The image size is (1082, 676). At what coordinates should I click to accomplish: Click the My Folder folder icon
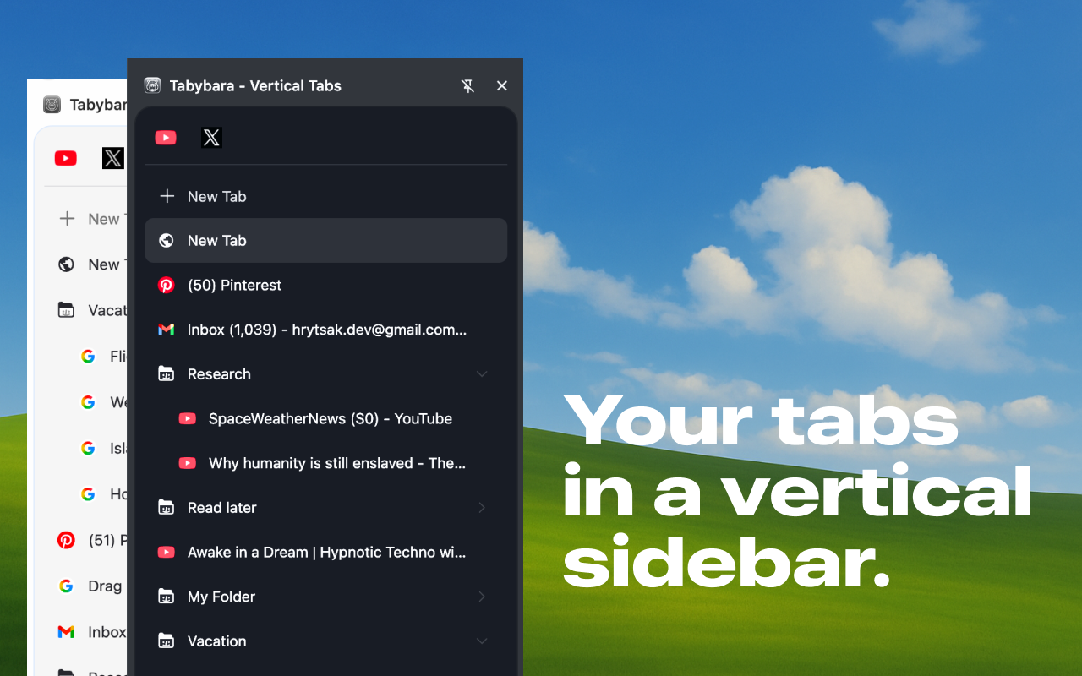coord(166,597)
